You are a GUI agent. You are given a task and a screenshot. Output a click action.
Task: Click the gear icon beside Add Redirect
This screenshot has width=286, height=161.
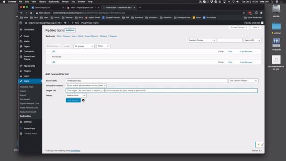click(84, 100)
